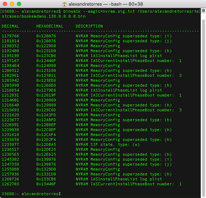Click the DESCRIPTION column header
Viewport: 206px width, 198px height.
click(x=89, y=26)
